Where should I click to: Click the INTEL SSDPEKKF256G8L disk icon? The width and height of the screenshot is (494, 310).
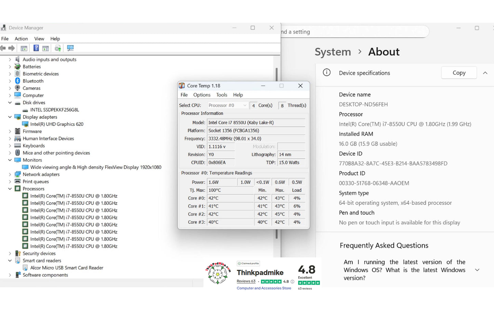click(25, 110)
